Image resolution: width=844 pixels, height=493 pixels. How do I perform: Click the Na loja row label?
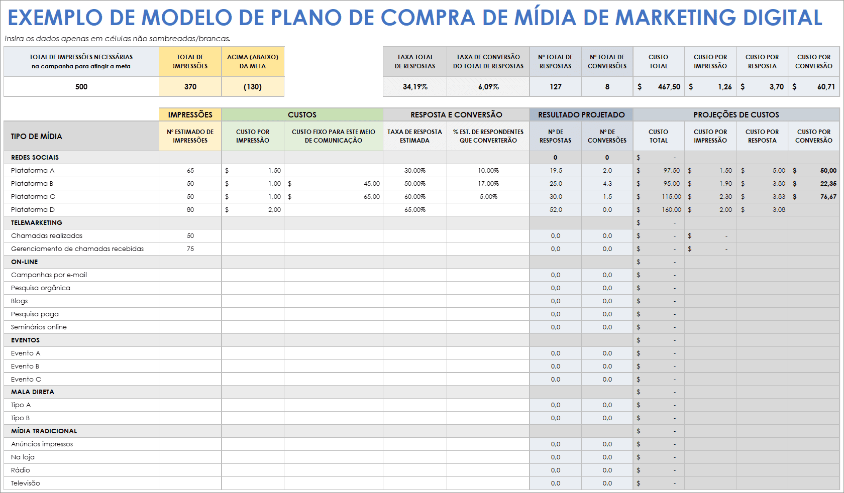23,457
